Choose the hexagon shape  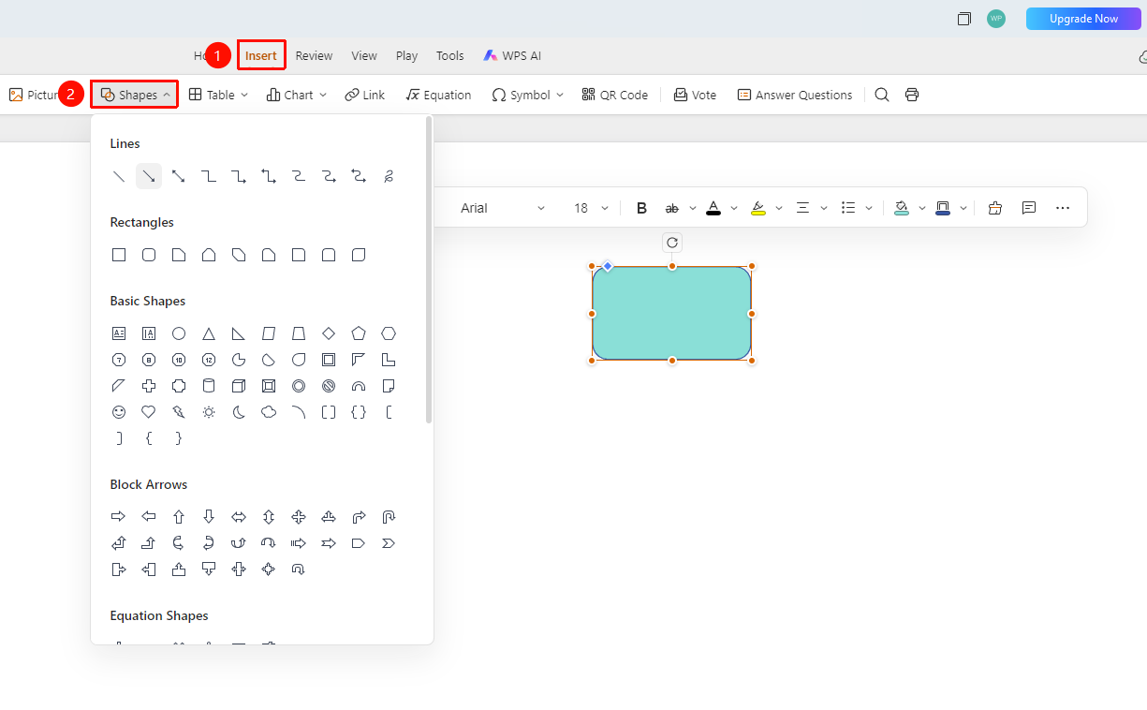[389, 333]
